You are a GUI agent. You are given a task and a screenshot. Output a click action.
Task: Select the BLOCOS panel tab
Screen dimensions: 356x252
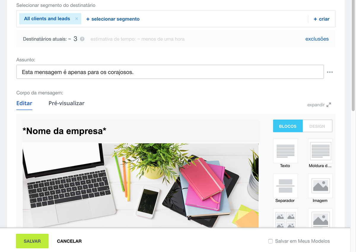click(288, 126)
